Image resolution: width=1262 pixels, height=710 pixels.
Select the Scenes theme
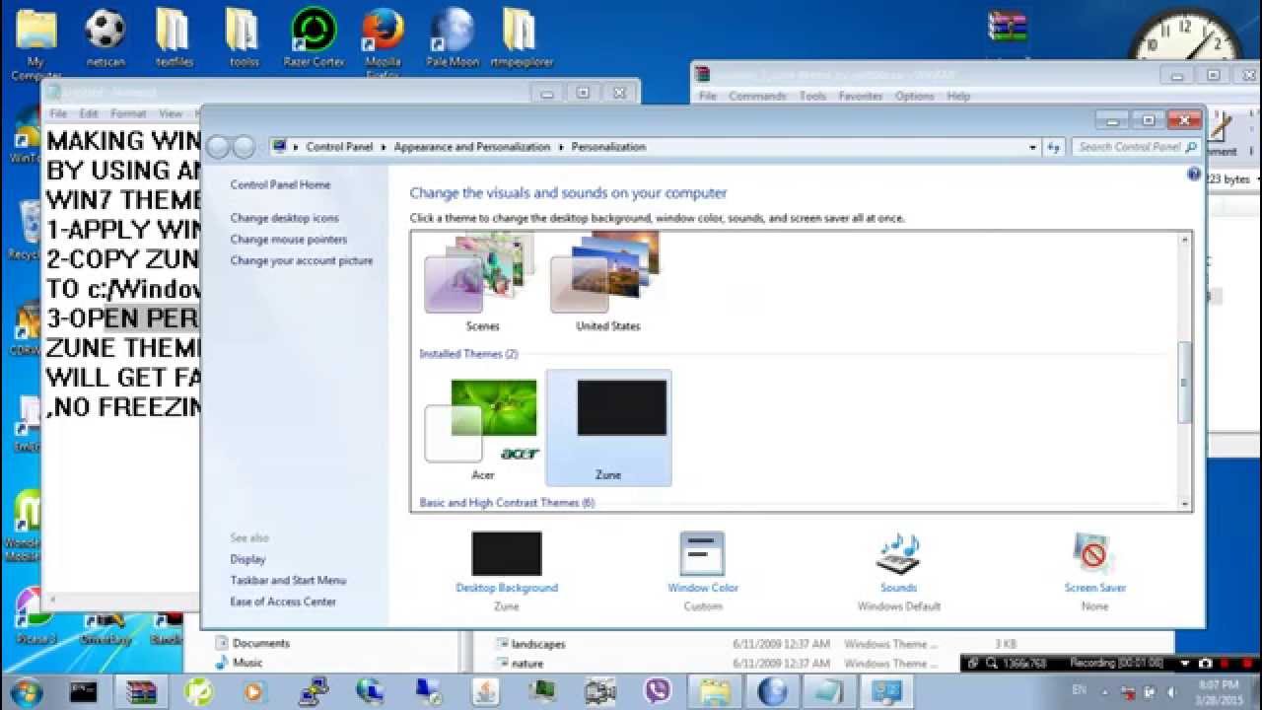pyautogui.click(x=482, y=282)
